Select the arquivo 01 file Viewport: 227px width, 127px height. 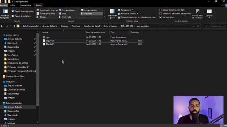coord(92,41)
